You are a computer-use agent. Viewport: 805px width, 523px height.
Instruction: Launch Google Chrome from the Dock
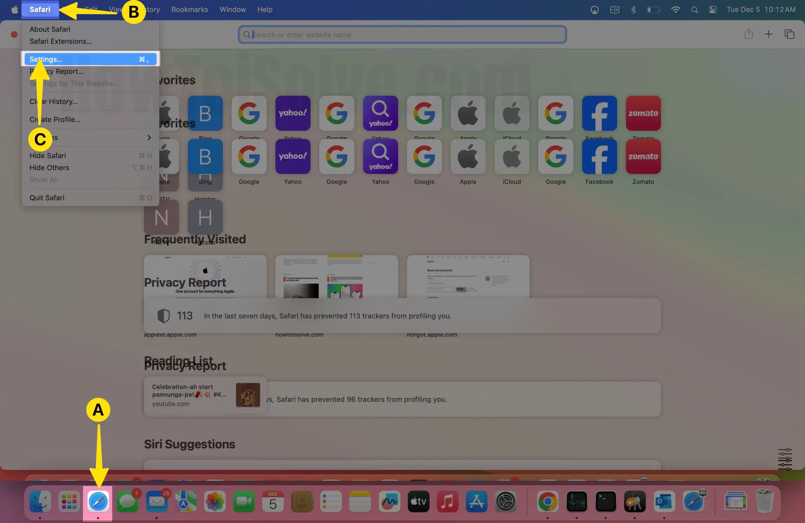coord(547,501)
